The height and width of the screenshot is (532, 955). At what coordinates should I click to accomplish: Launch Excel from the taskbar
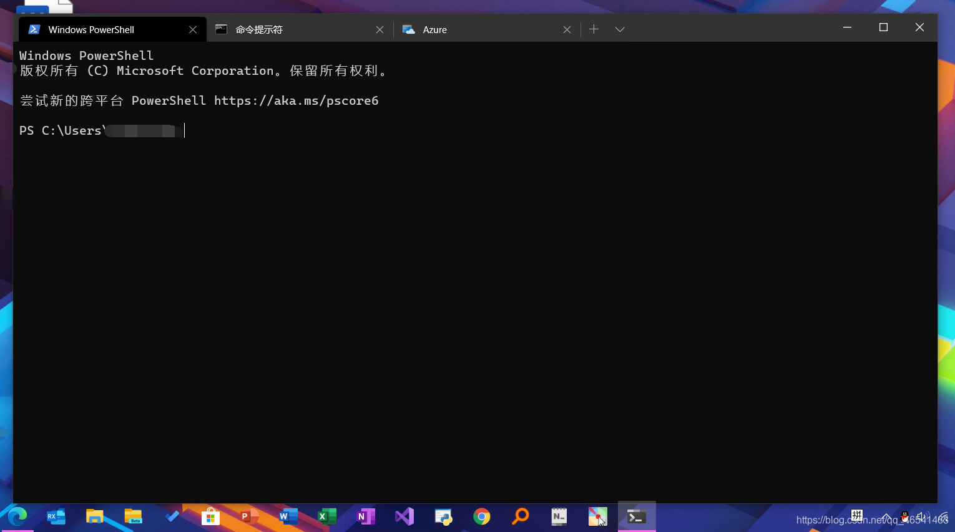coord(326,516)
